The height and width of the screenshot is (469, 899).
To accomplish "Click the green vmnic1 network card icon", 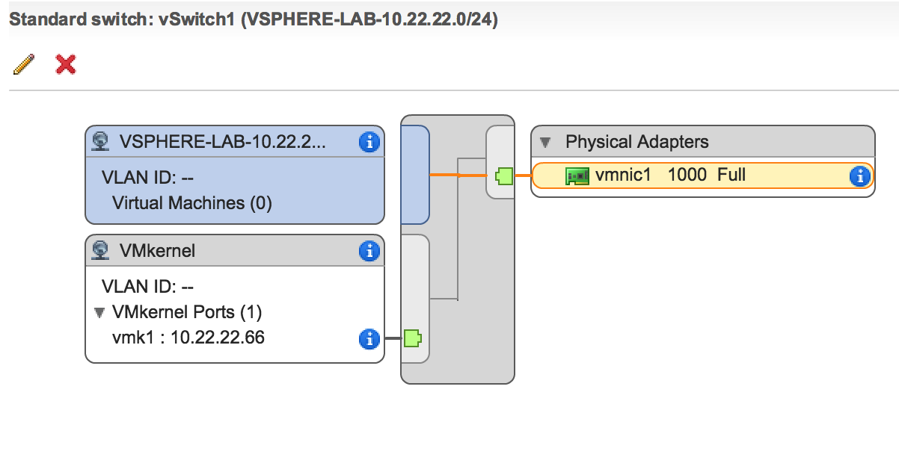I will [x=577, y=176].
